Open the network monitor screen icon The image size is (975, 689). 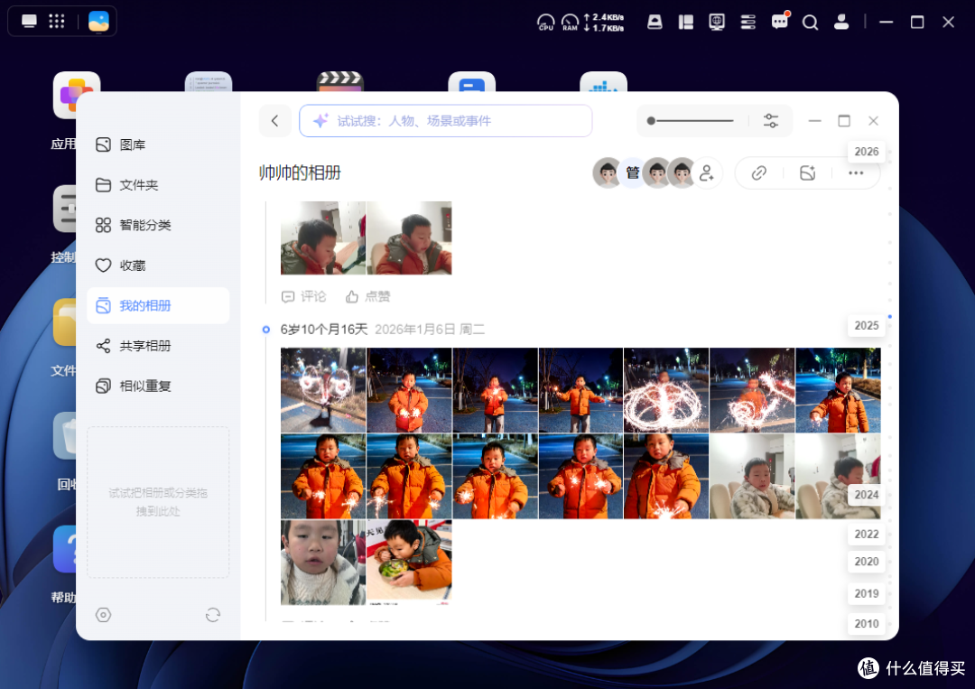(716, 23)
